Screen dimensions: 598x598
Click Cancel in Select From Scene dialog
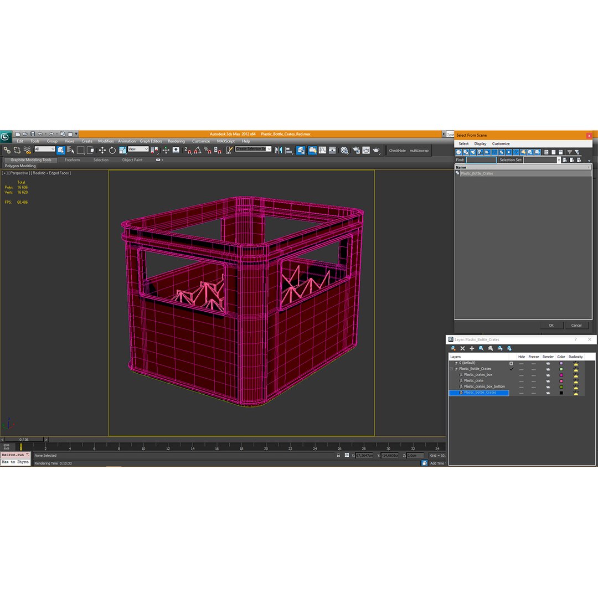coord(576,326)
